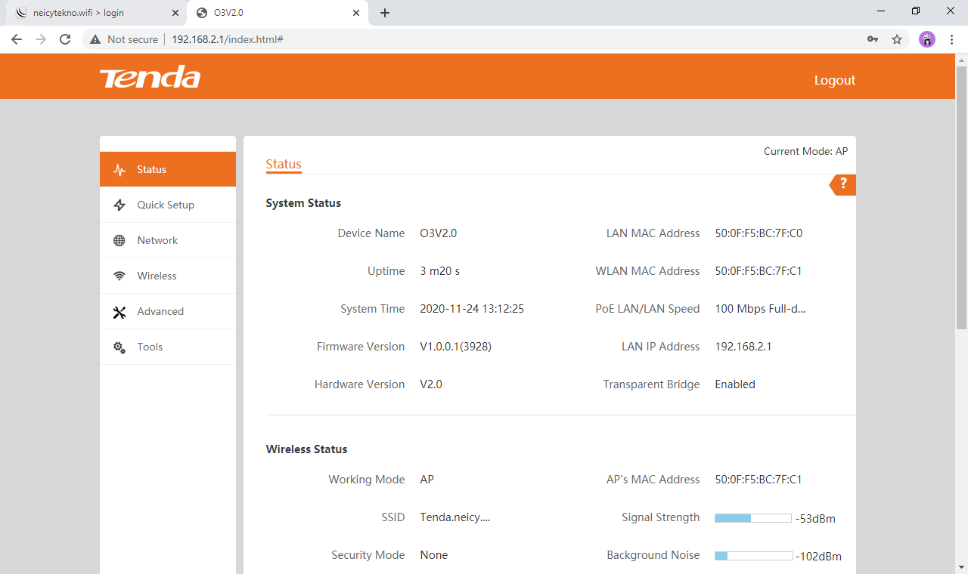Log out of the router
Viewport: 968px width, 574px height.
click(x=835, y=80)
